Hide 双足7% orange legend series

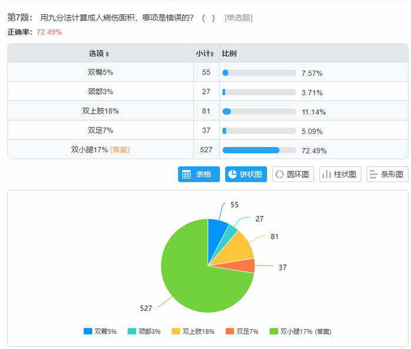coord(229,331)
